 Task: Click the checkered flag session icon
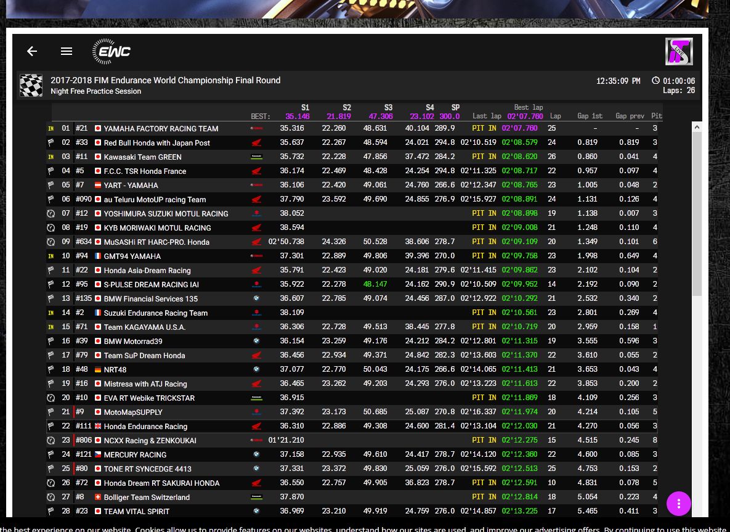coord(31,86)
